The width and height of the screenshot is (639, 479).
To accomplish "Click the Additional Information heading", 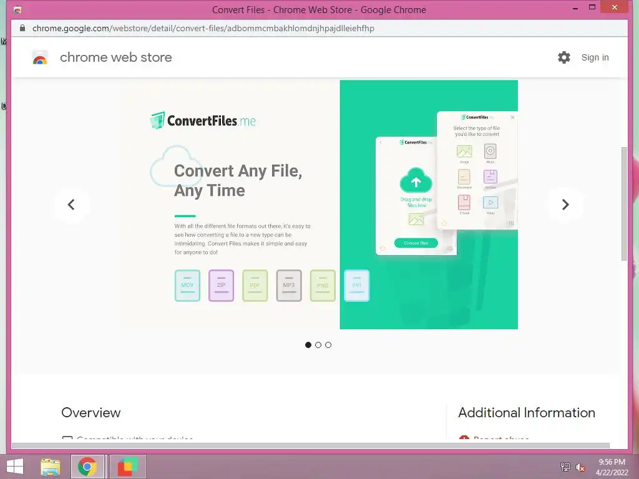I will 527,413.
